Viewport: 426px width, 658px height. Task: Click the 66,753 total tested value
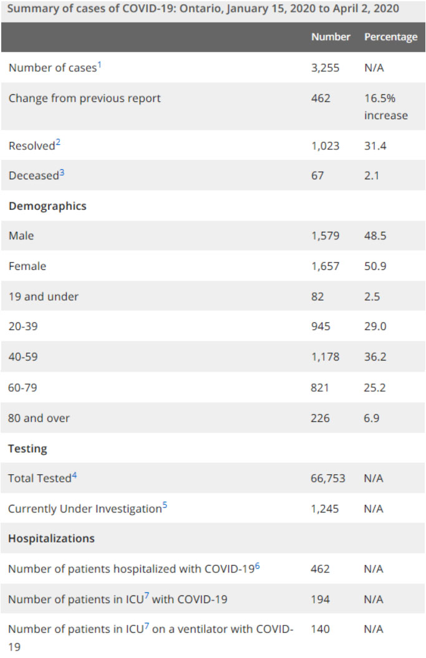327,478
